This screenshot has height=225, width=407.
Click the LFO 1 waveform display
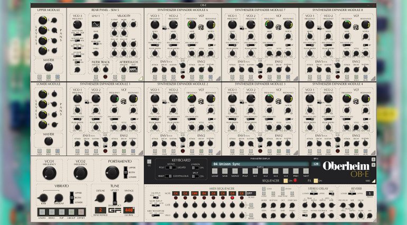96,24
